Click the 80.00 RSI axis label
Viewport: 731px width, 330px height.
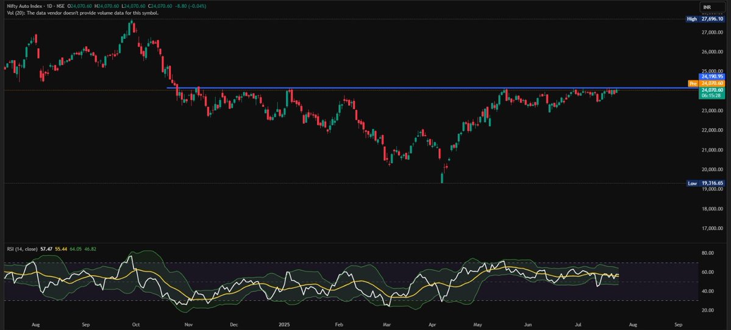pyautogui.click(x=708, y=253)
